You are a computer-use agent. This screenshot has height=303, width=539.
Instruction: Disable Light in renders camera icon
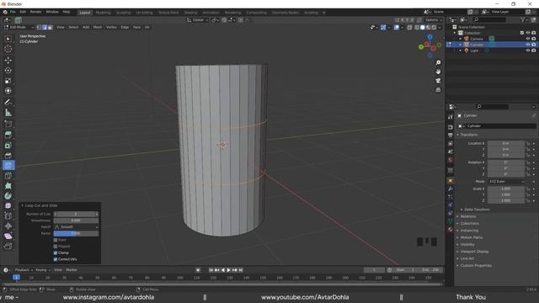533,50
